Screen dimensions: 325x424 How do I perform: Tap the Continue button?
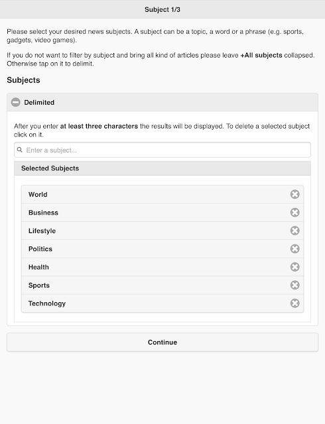pos(162,342)
